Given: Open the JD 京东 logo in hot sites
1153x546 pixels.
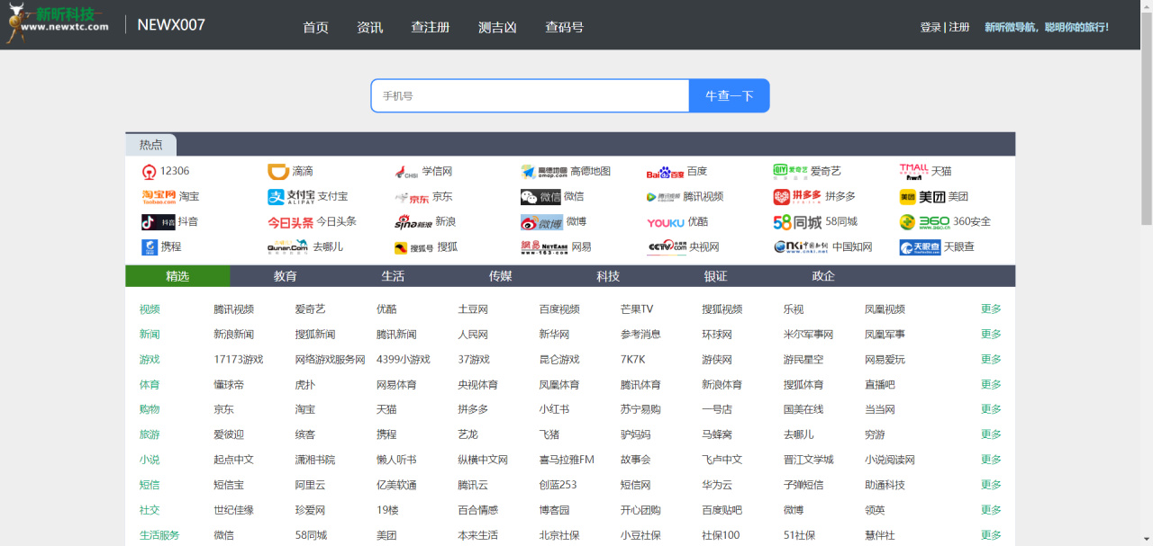Looking at the screenshot, I should (412, 197).
